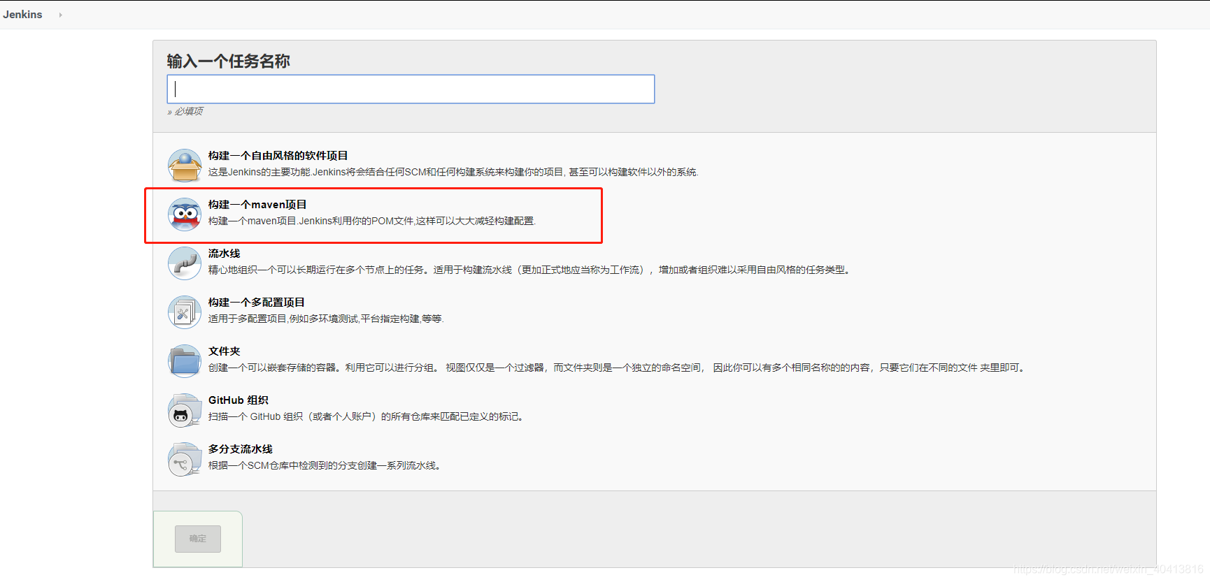1210x582 pixels.
Task: Click the pipeline description starting 精心地组织
Action: coord(529,270)
